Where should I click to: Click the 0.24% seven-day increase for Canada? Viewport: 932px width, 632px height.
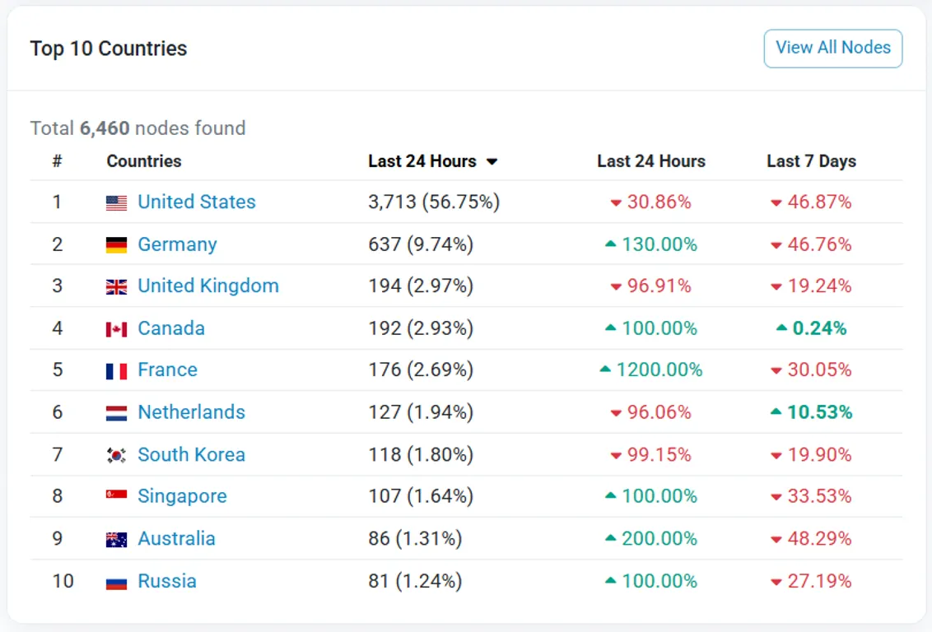tap(811, 328)
